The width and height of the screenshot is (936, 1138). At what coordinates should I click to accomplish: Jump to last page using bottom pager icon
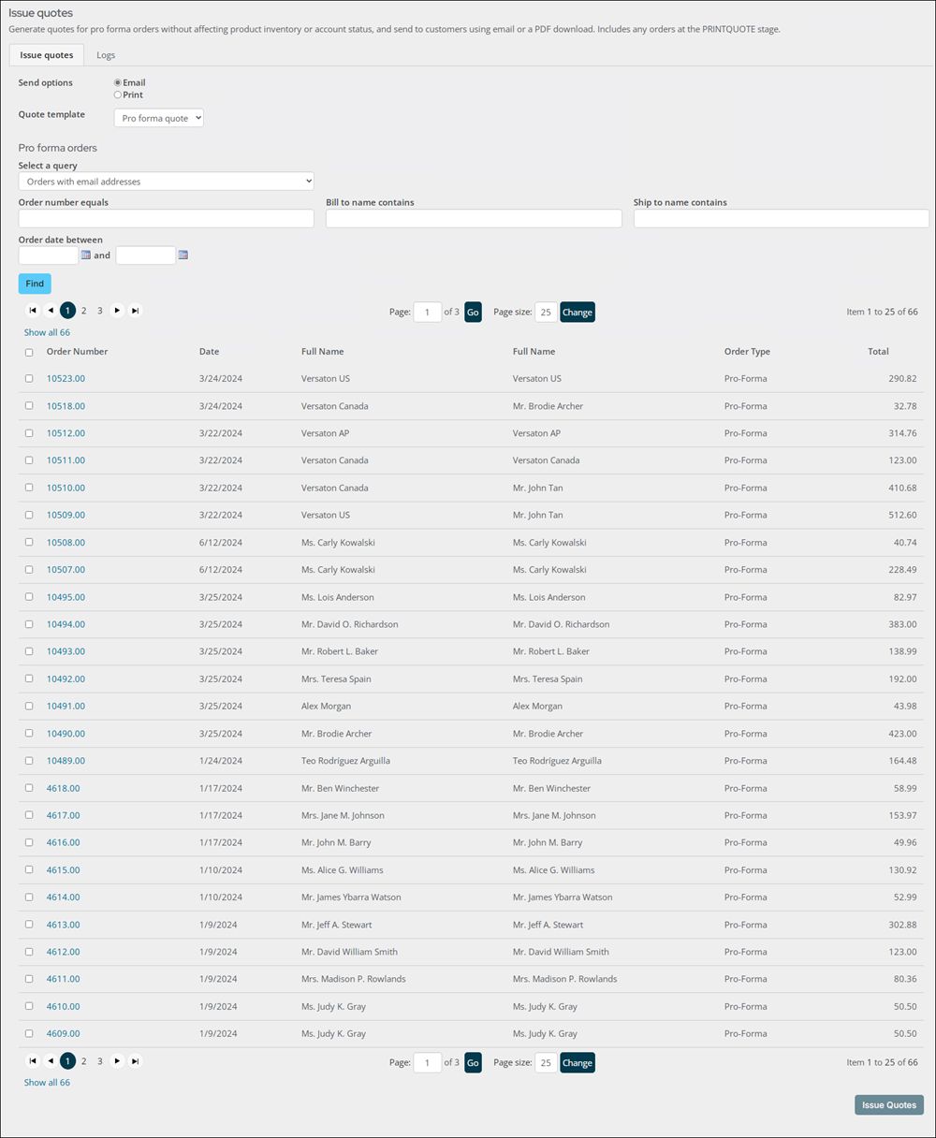tap(135, 1061)
